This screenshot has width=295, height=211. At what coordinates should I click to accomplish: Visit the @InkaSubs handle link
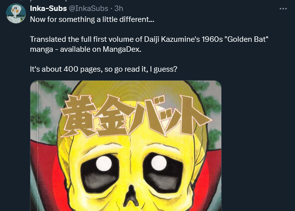89,8
